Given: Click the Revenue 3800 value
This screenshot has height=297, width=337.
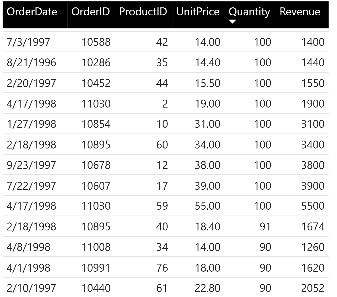Looking at the screenshot, I should pyautogui.click(x=313, y=165).
